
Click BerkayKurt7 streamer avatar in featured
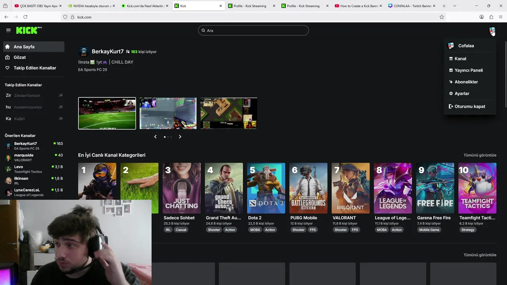point(84,51)
